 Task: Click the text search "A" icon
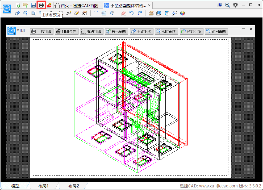(112, 13)
